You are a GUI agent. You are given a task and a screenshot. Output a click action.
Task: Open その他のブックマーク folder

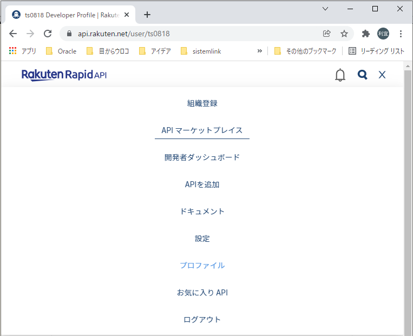click(305, 51)
